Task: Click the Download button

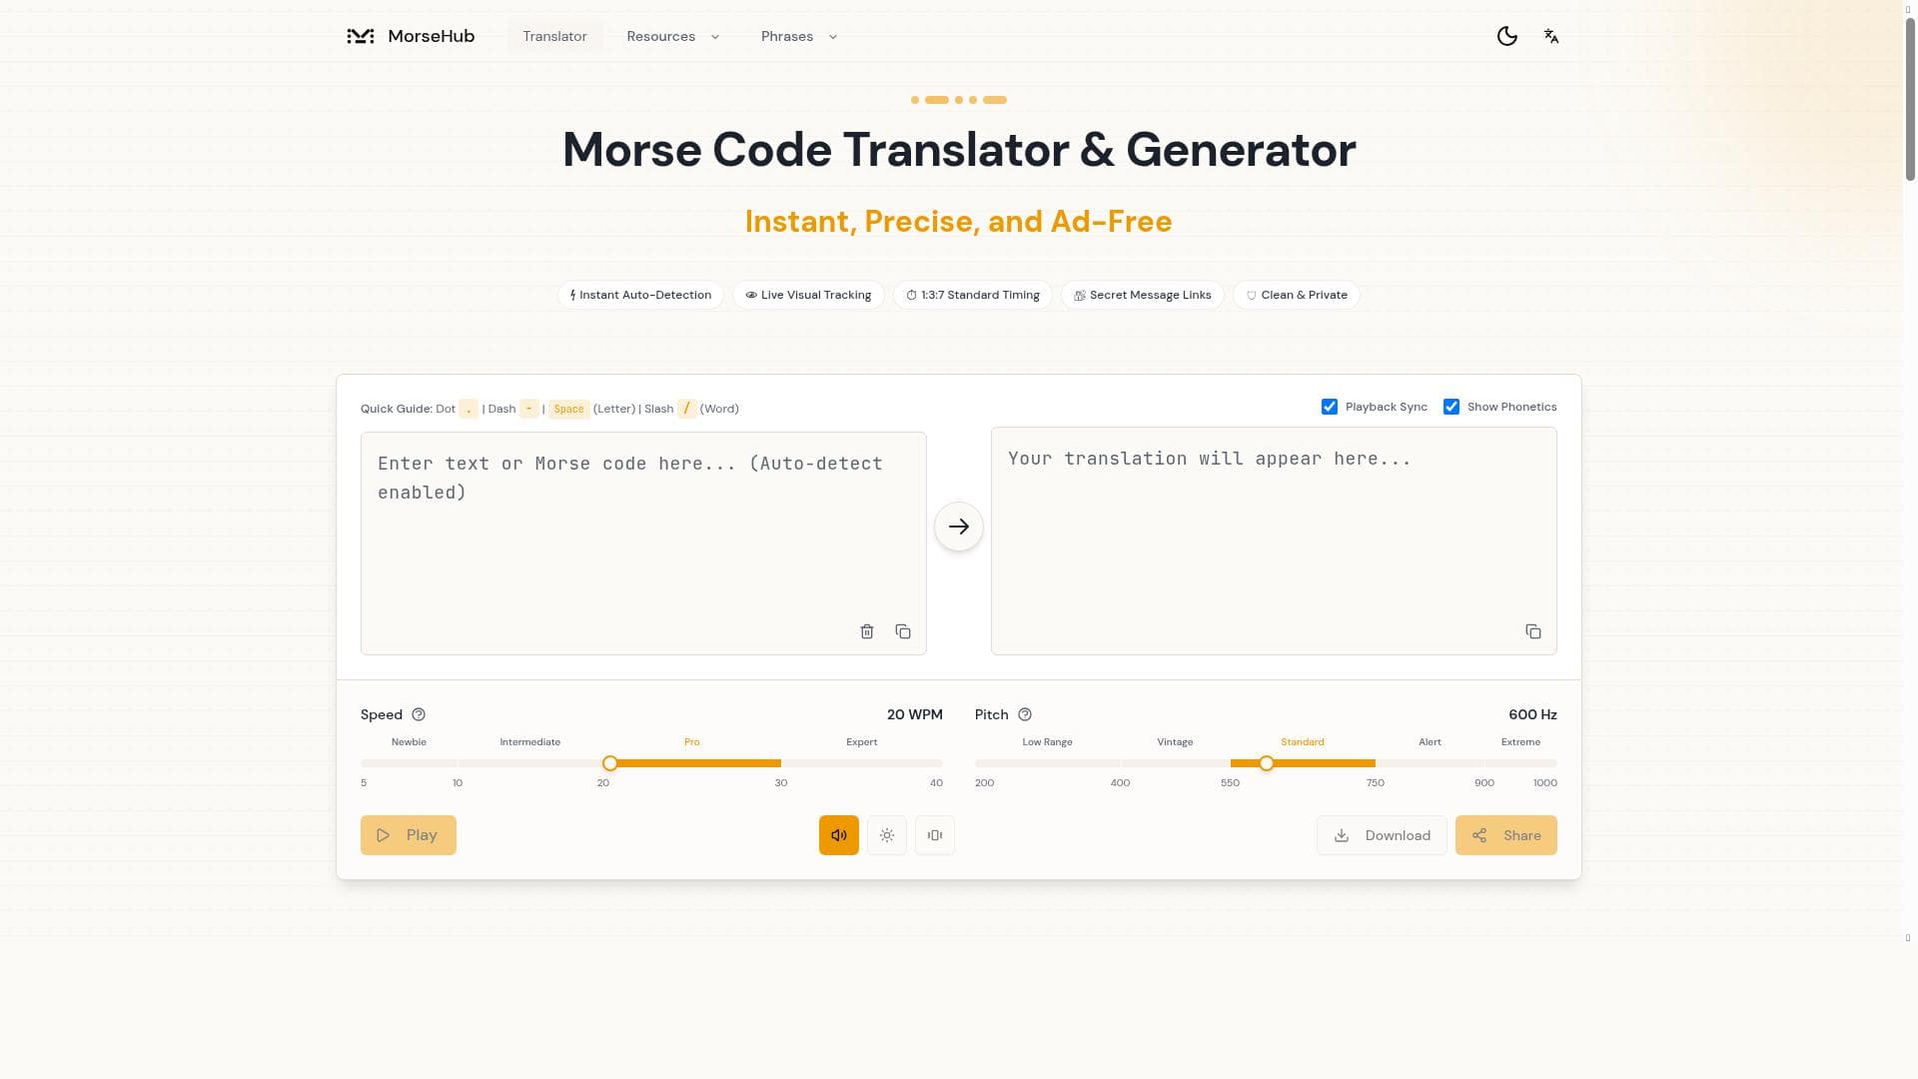Action: coord(1382,835)
